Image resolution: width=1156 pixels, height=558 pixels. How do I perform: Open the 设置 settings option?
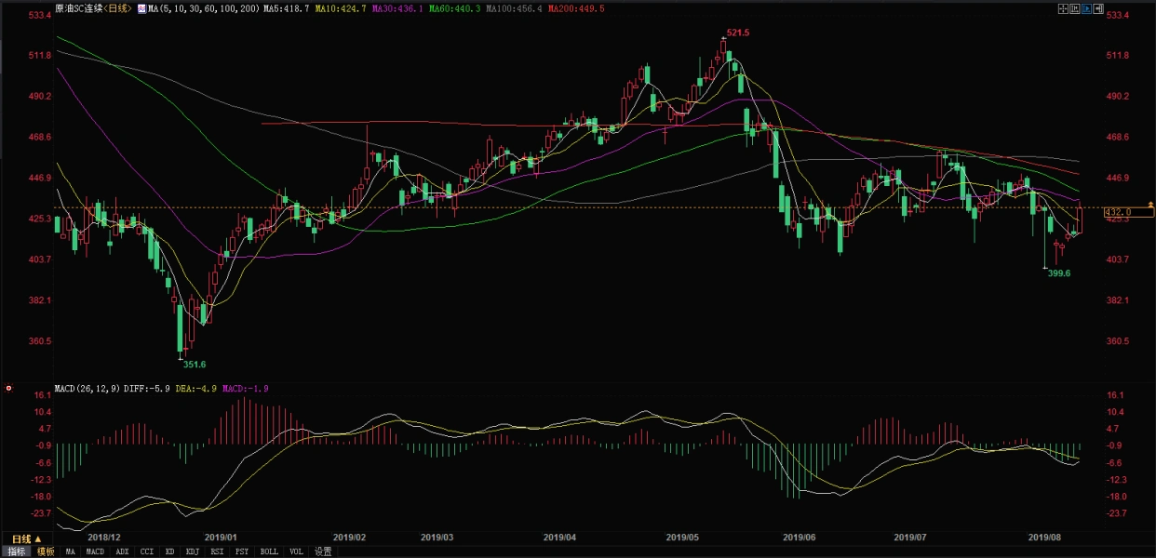point(323,551)
